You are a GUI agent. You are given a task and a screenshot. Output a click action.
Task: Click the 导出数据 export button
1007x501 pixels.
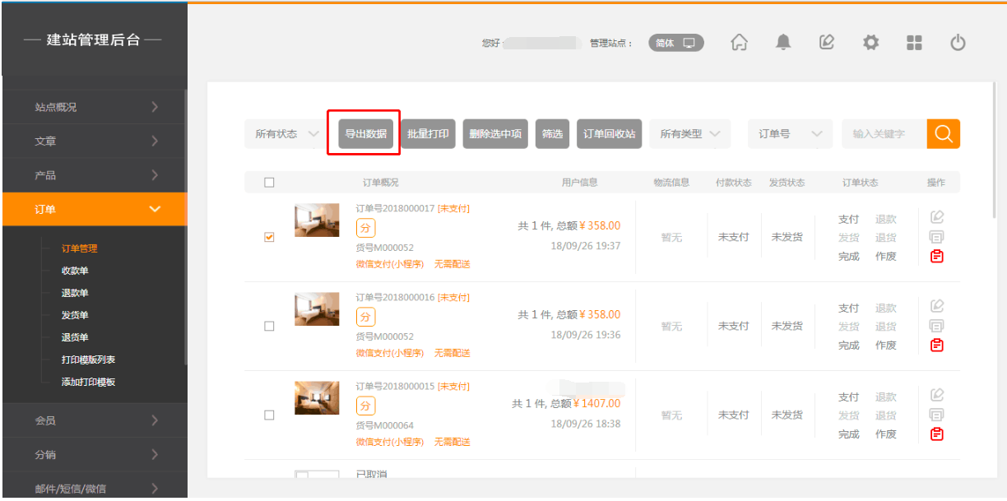tap(365, 133)
